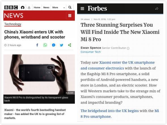Open the BBC News nav item

(x=46, y=8)
